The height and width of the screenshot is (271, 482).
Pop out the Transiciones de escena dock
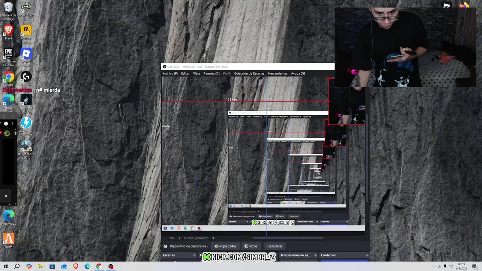point(315,255)
